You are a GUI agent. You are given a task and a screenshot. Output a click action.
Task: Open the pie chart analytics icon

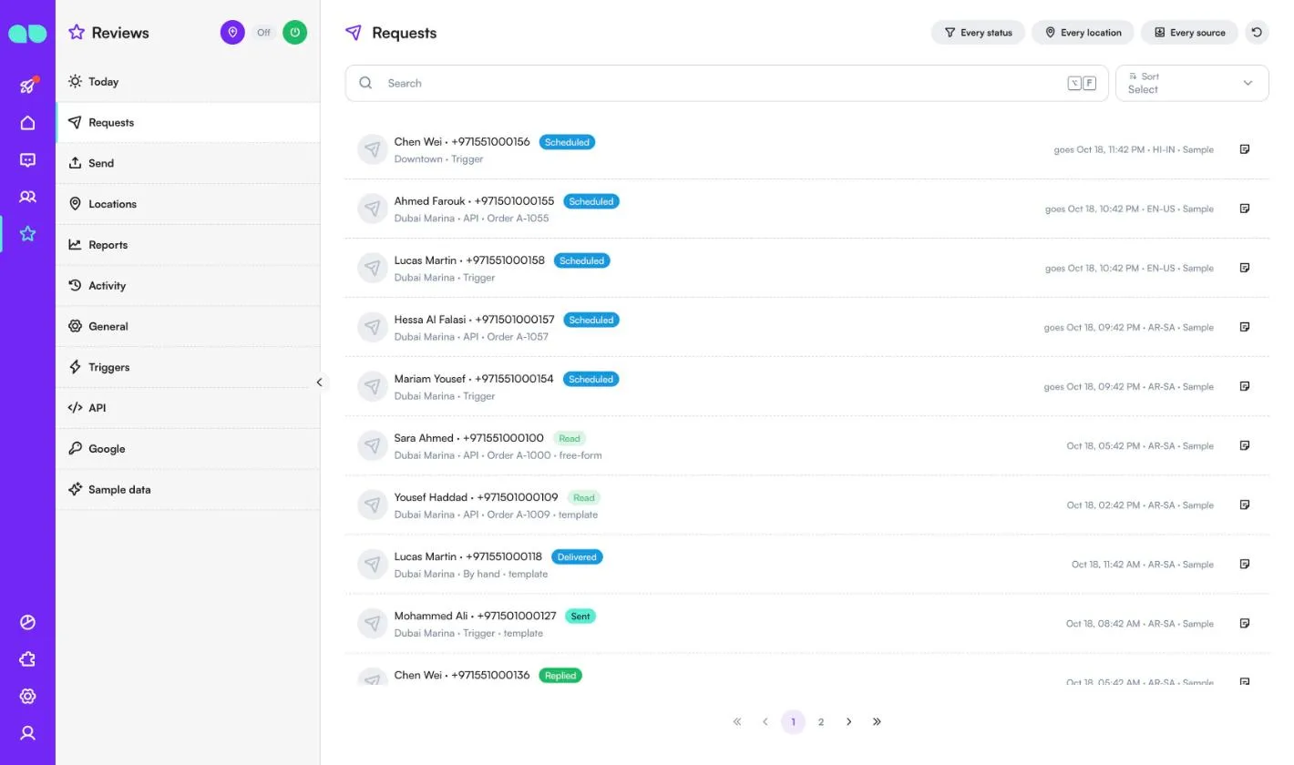coord(27,623)
